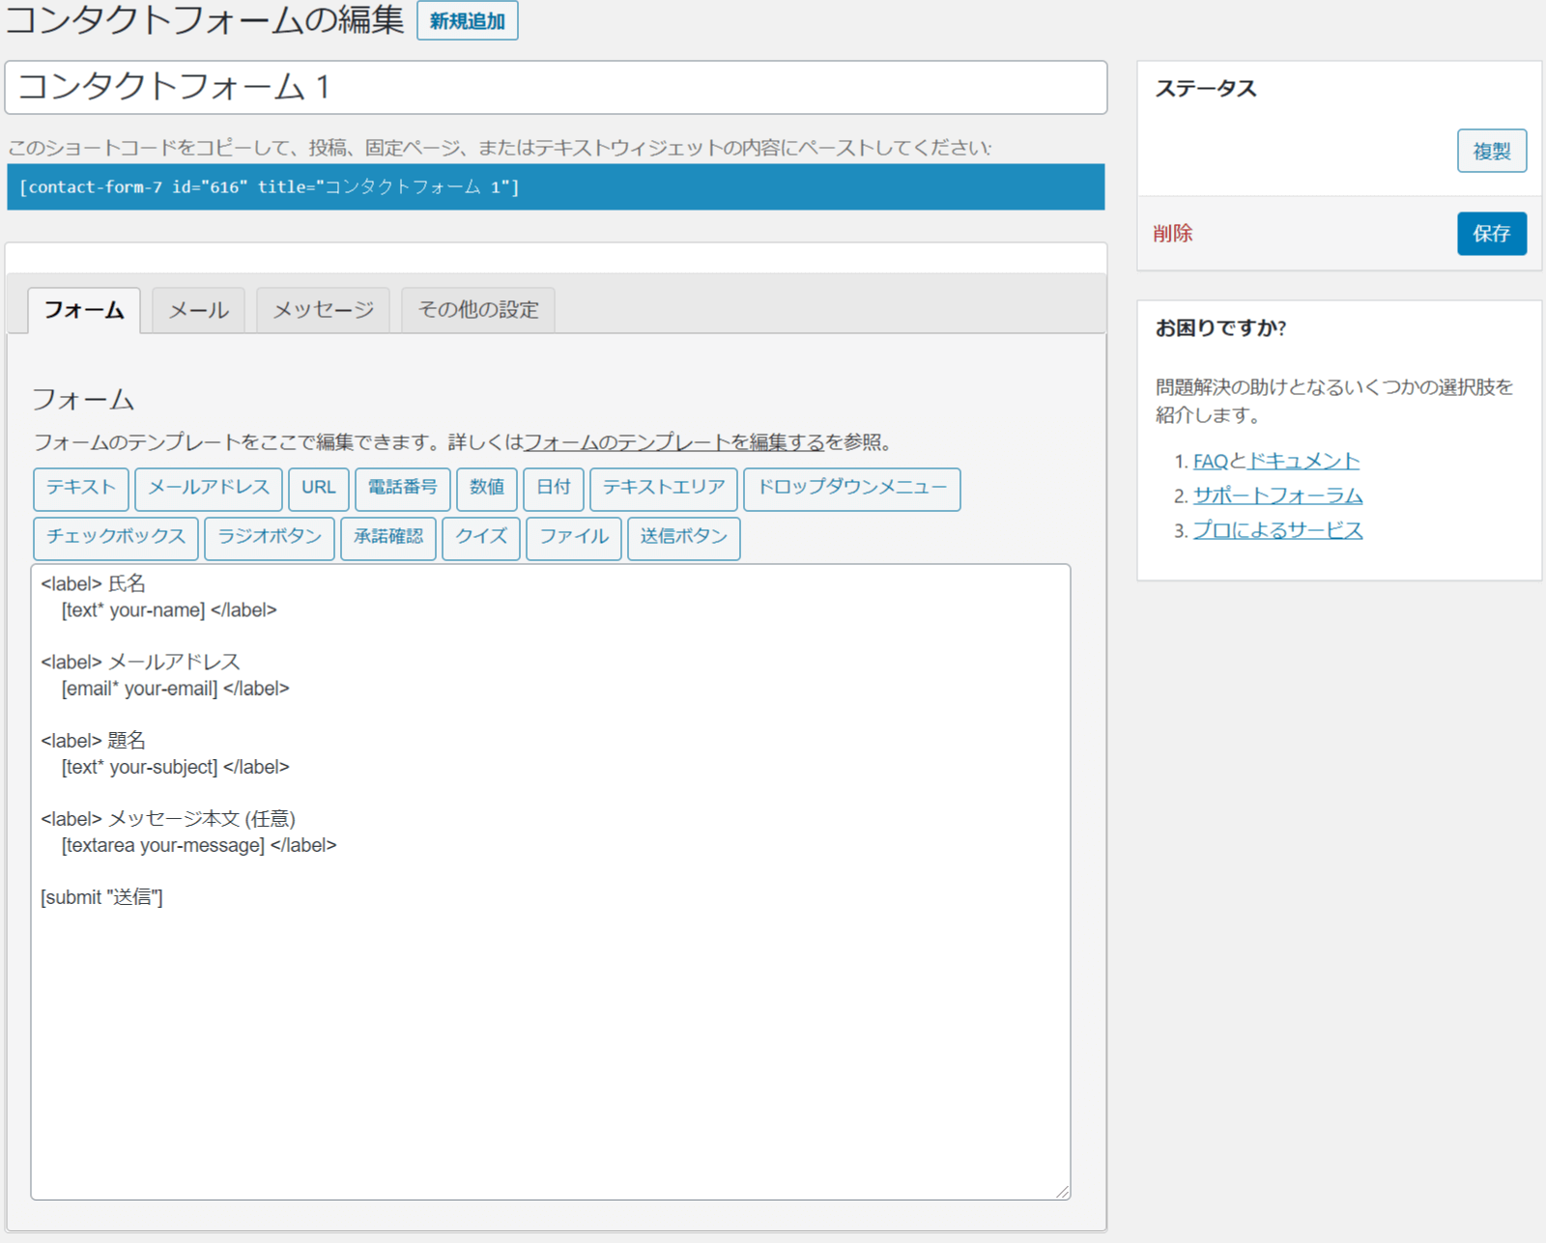Insert a 日付 tag
Viewport: 1546px width, 1243px height.
click(554, 489)
